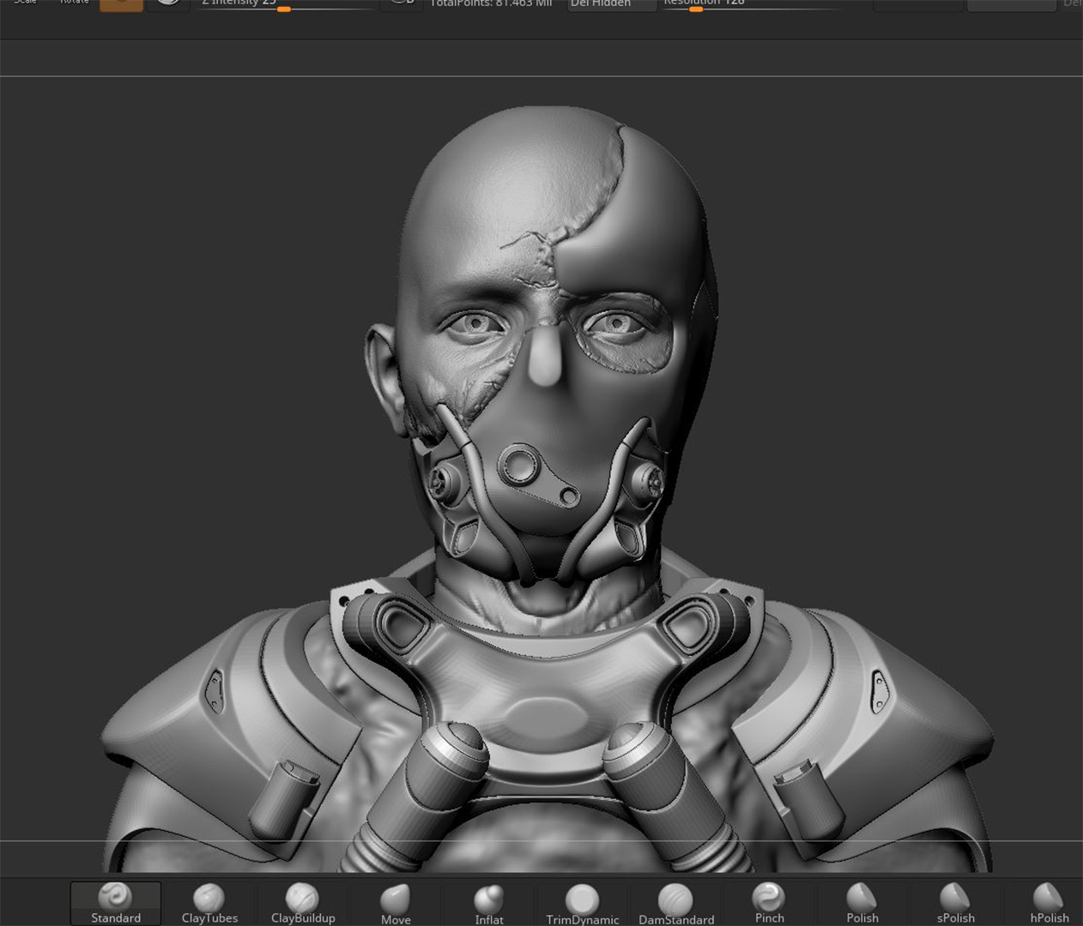Activate the Move brush
This screenshot has height=926, width=1083.
tap(396, 904)
